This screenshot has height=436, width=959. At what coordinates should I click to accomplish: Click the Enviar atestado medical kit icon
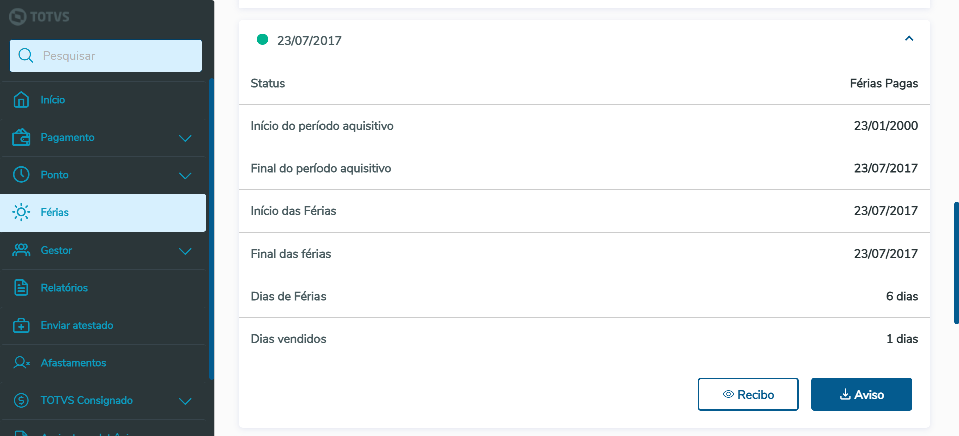click(x=21, y=325)
